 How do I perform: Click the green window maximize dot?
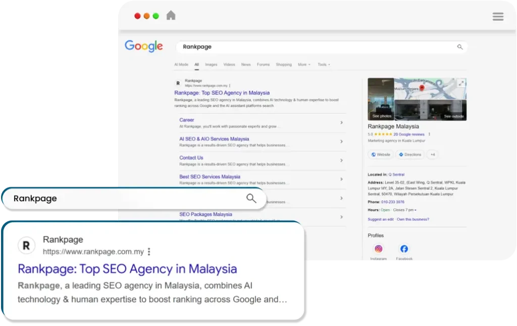click(156, 16)
